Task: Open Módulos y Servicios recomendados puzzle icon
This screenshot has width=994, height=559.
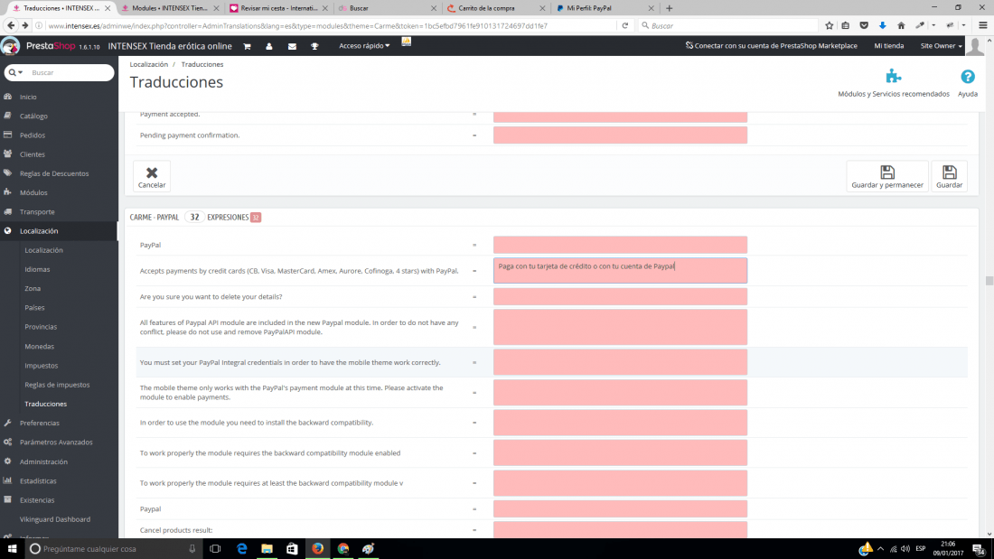Action: click(893, 77)
